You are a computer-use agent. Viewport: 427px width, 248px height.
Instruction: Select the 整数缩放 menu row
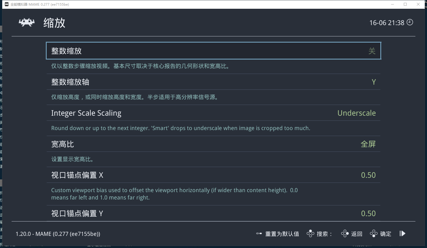click(213, 51)
